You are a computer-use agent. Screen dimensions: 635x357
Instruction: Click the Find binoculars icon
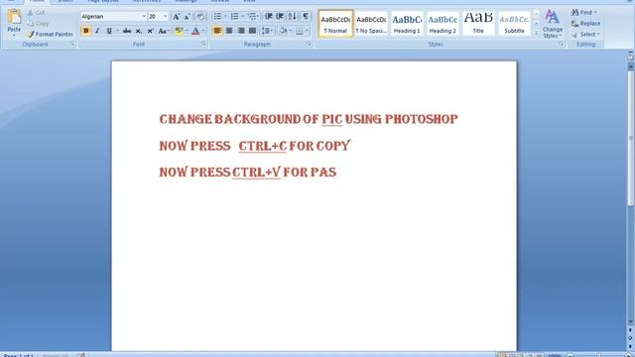point(574,13)
